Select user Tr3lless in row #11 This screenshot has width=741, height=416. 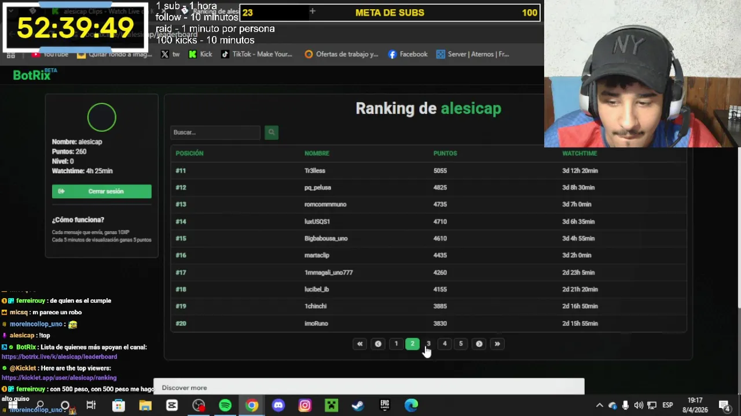315,170
